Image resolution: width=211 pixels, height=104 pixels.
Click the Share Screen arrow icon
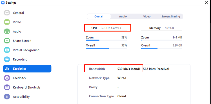pos(7,41)
